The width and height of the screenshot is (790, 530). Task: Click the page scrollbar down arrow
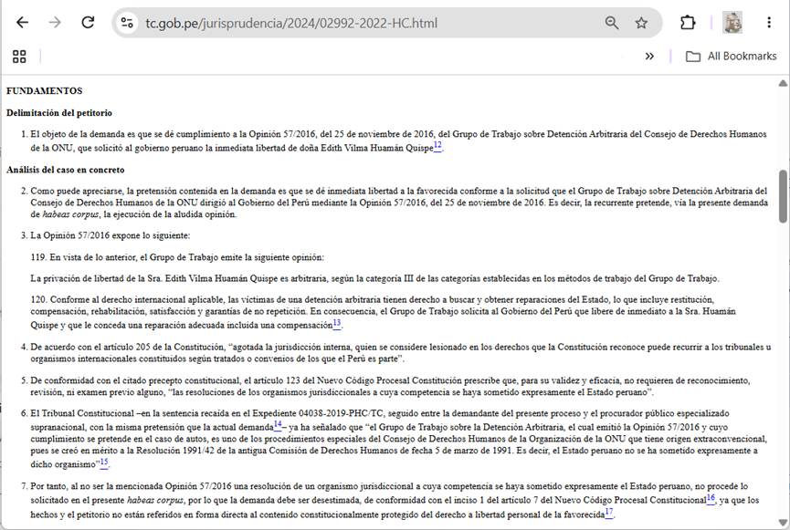(783, 523)
